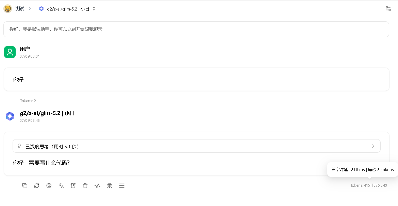Viewport: 398px width, 206px height.
Task: Click the bug debug icon
Action: pos(110,186)
